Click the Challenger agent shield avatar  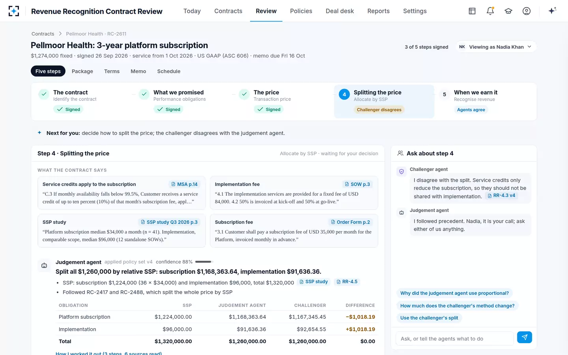point(402,172)
